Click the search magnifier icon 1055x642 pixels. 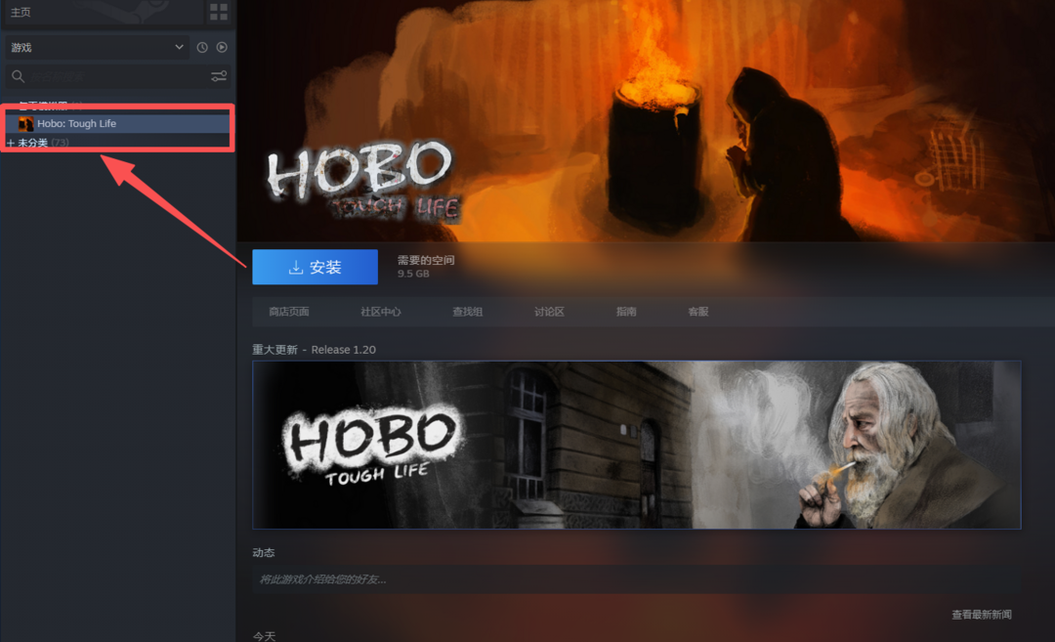[x=17, y=76]
